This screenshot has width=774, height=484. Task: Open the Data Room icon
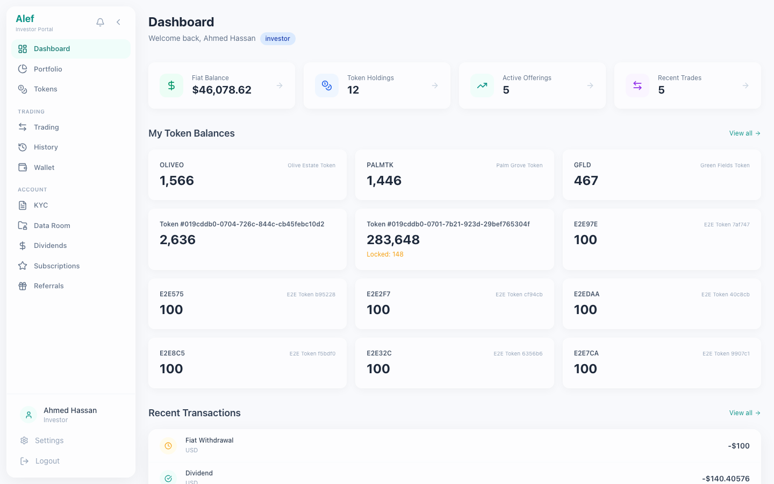22,225
